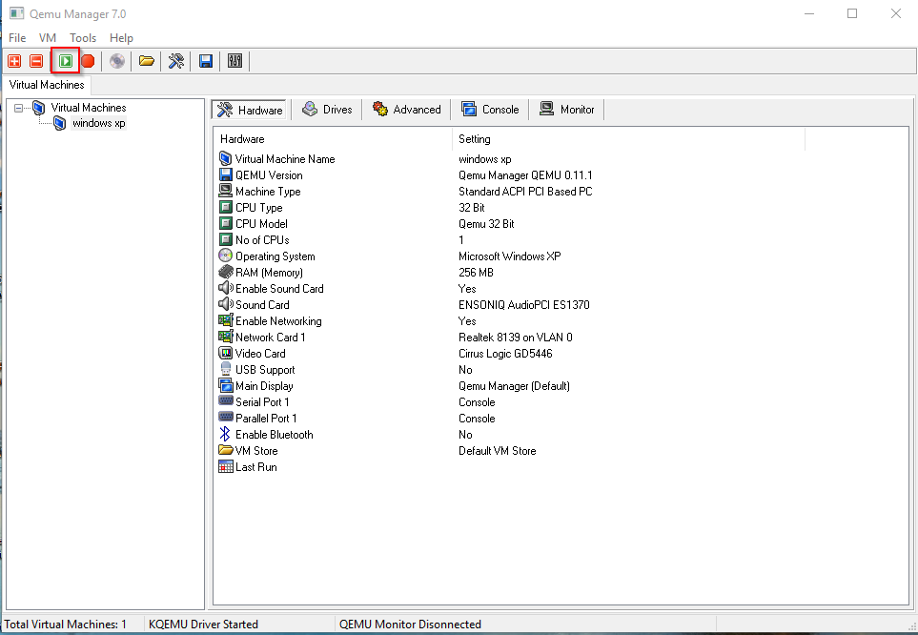Image resolution: width=918 pixels, height=635 pixels.
Task: Click the CPU Model chip icon
Action: pyautogui.click(x=225, y=223)
